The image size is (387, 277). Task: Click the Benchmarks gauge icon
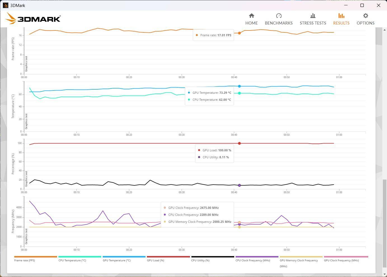pyautogui.click(x=278, y=16)
